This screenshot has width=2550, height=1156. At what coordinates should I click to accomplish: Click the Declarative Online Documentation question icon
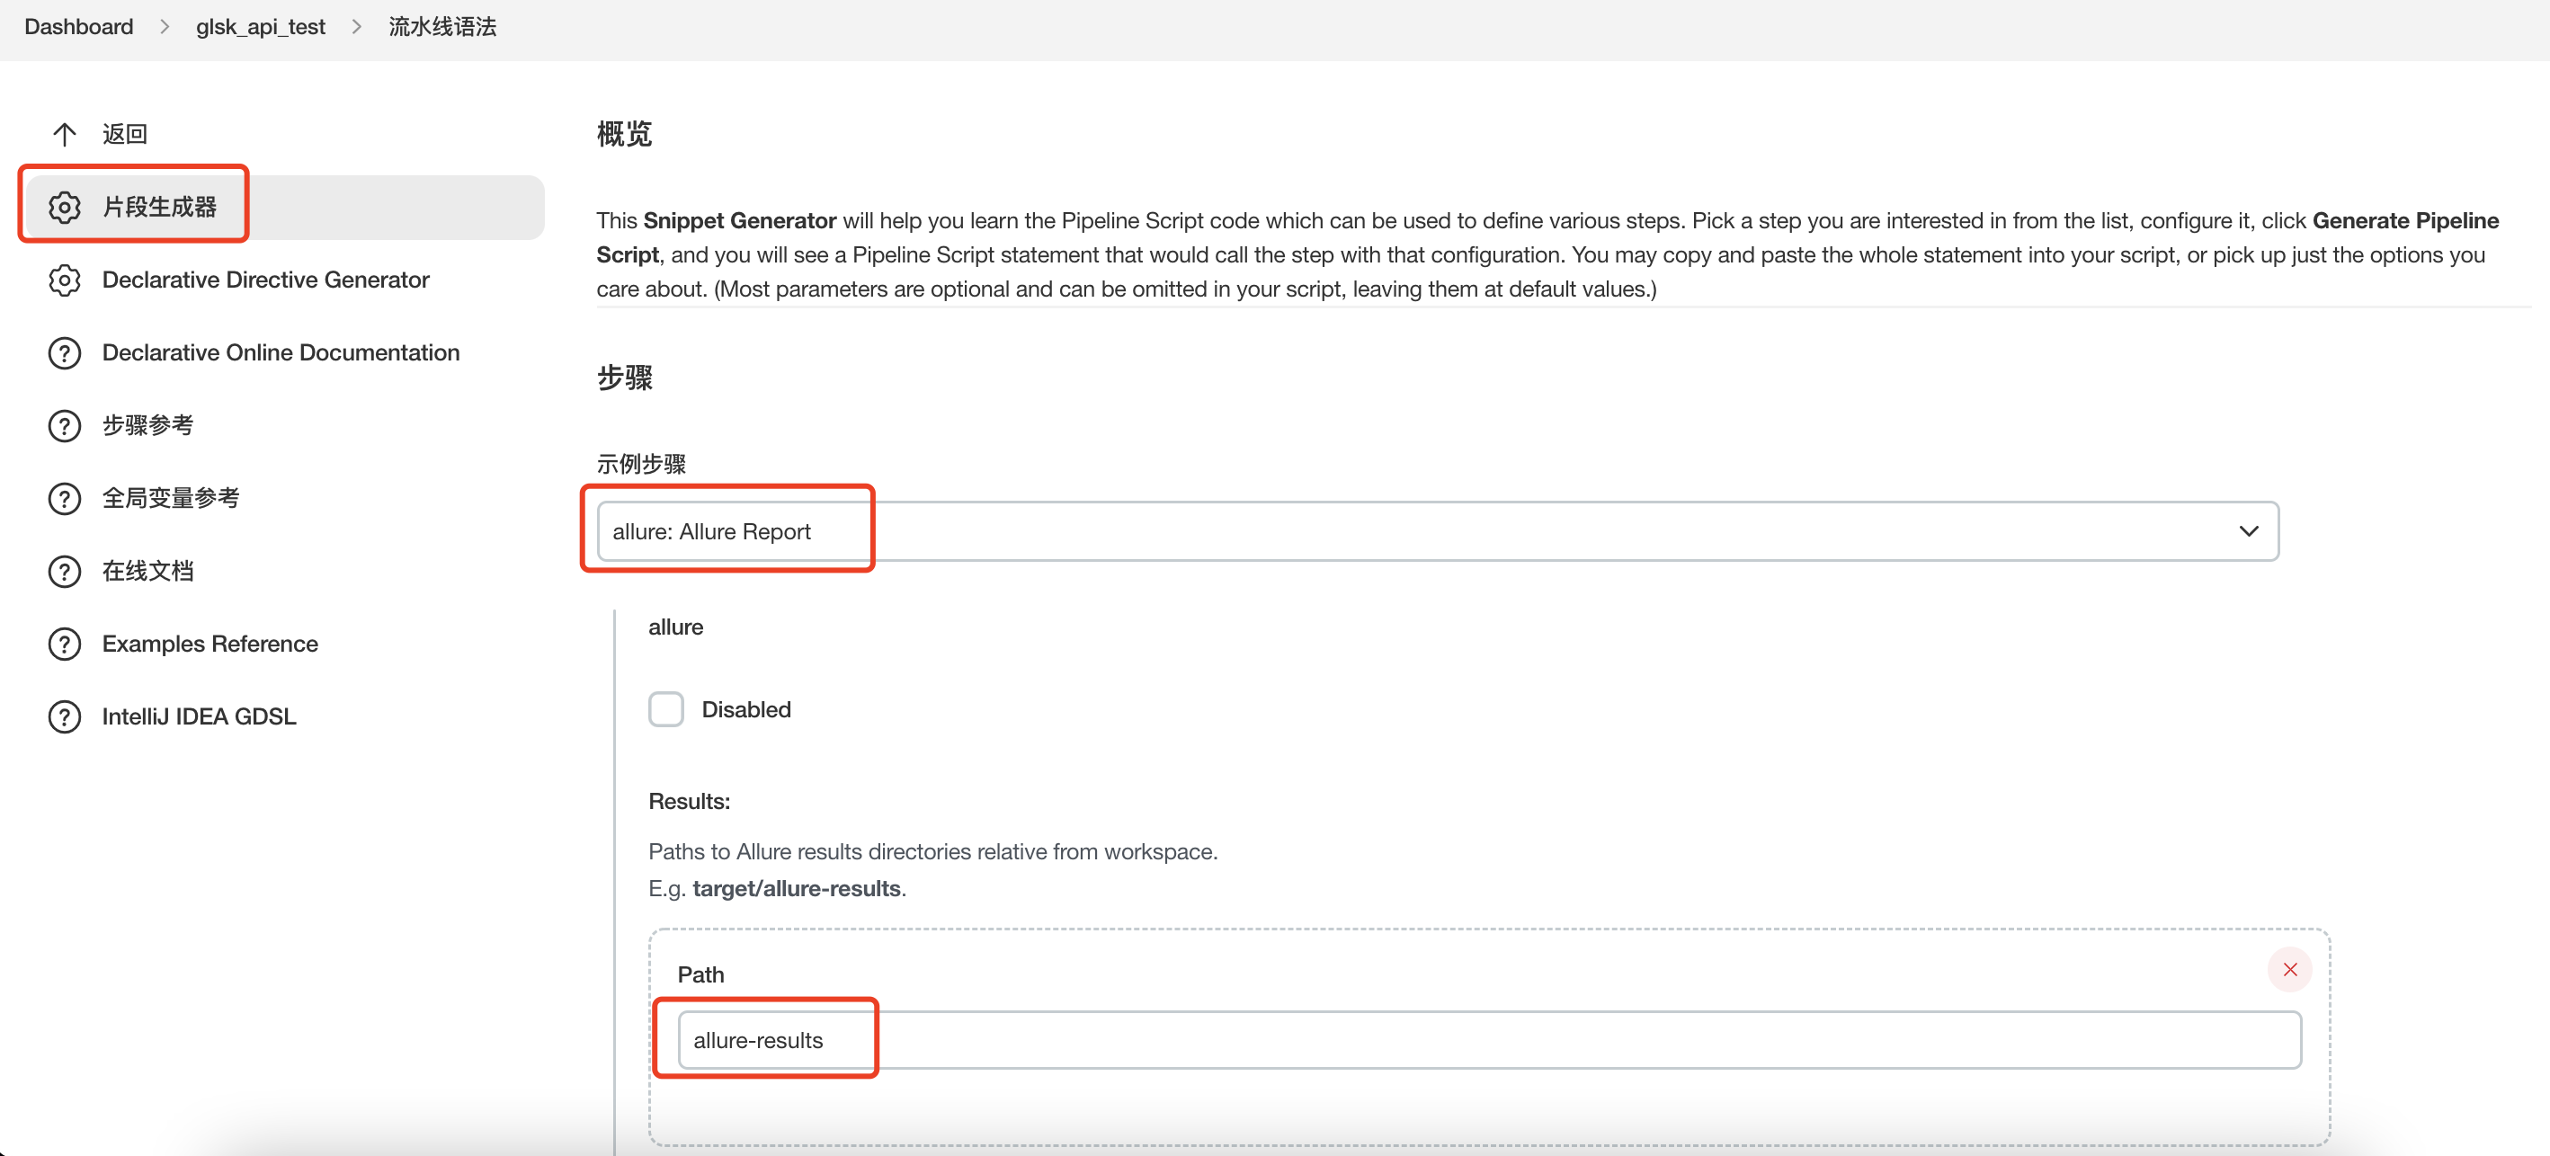[x=65, y=353]
